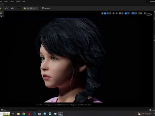Toggle grid snapping in viewport

120,13
